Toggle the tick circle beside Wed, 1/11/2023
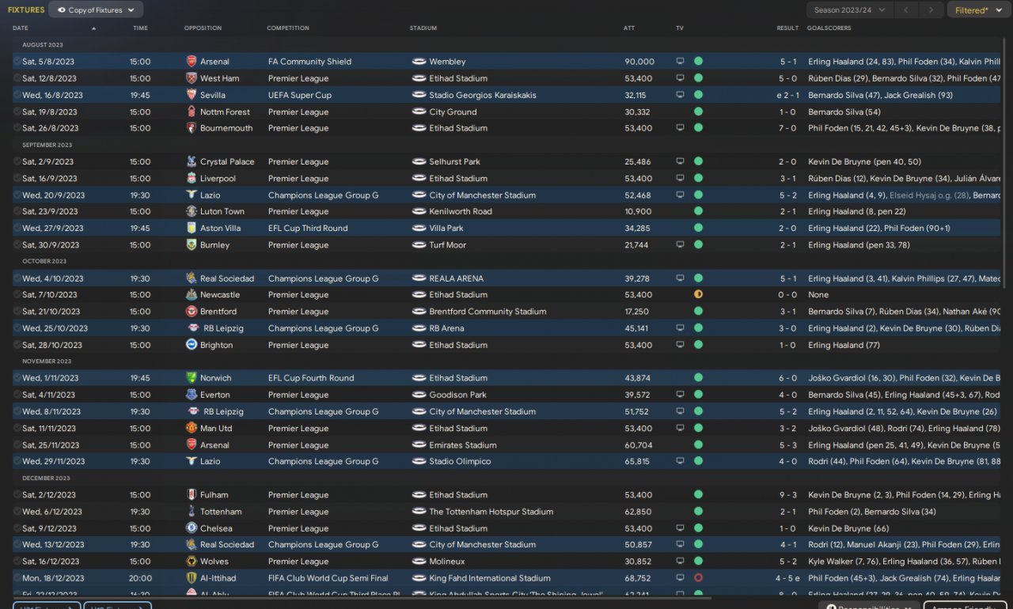 (17, 378)
